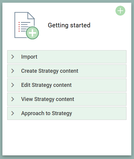The width and height of the screenshot is (134, 159).
Task: Expand Import using its chevron arrow
Action: tap(13, 57)
